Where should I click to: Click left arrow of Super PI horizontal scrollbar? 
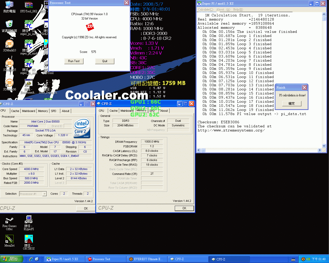point(199,150)
